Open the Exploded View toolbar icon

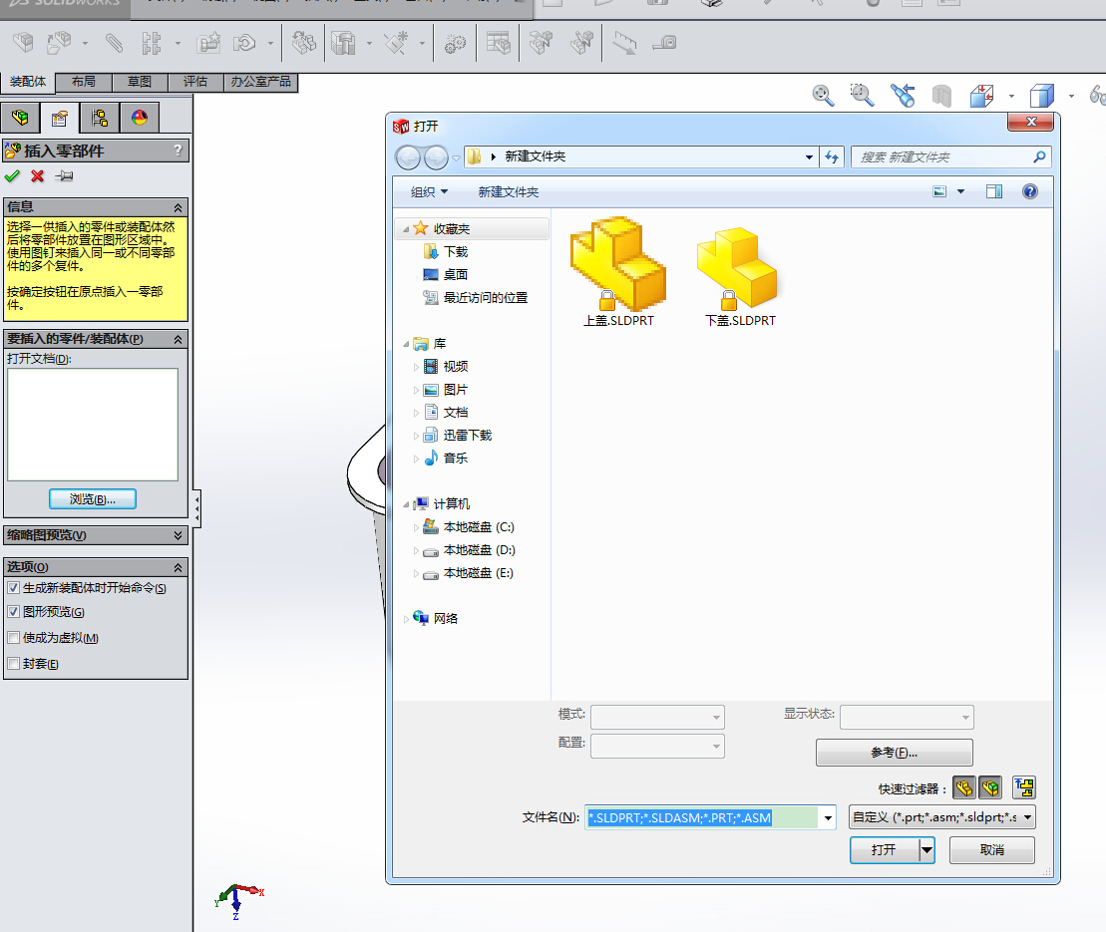pyautogui.click(x=542, y=42)
